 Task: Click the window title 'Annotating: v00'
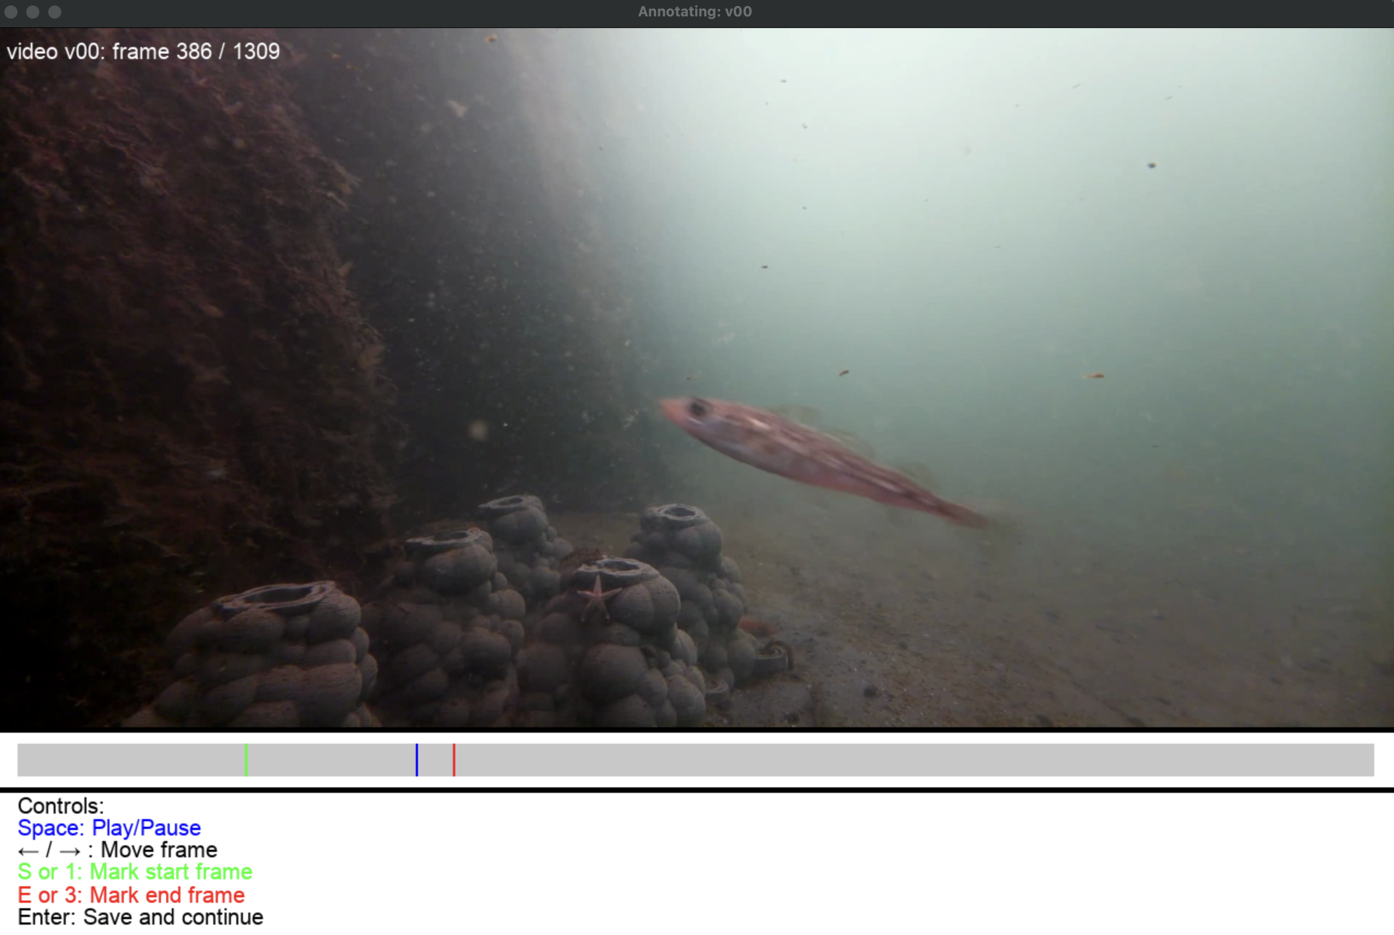point(695,12)
